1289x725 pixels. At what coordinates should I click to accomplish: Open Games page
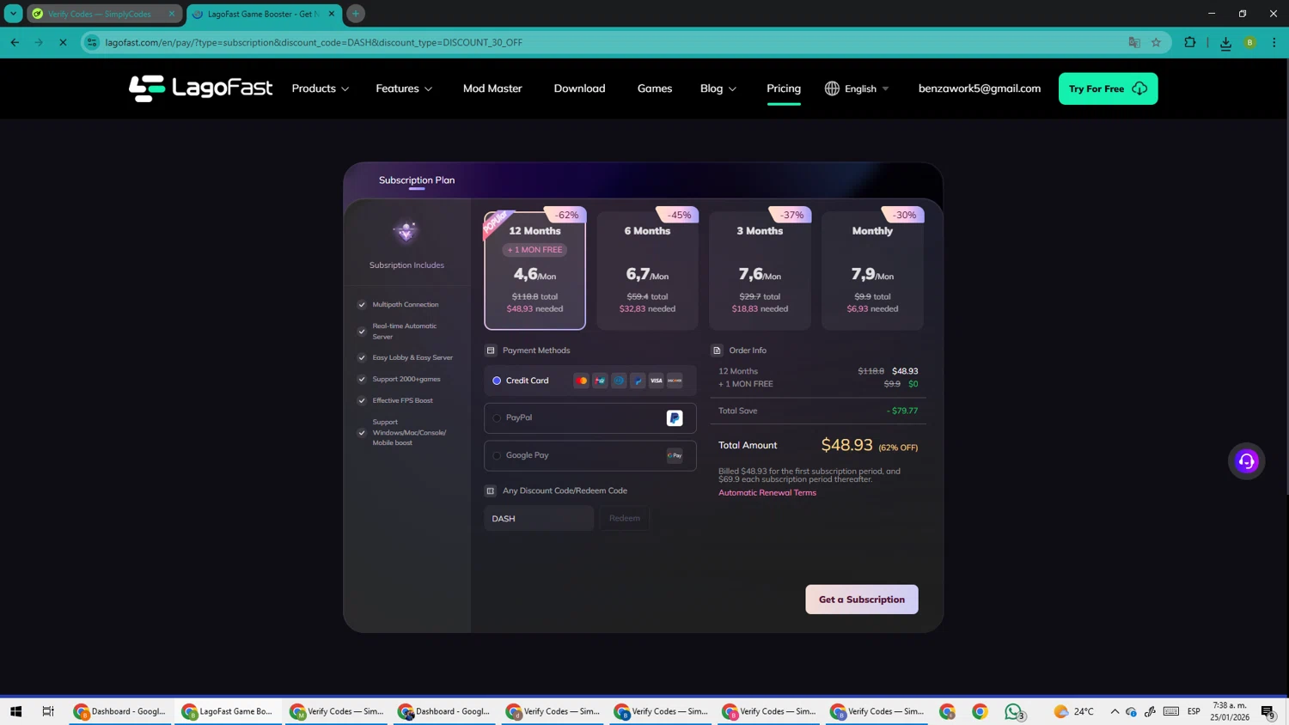pyautogui.click(x=655, y=88)
